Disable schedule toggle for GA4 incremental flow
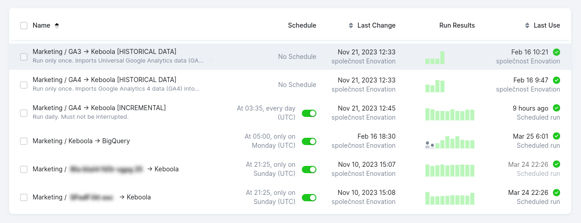 click(x=309, y=113)
